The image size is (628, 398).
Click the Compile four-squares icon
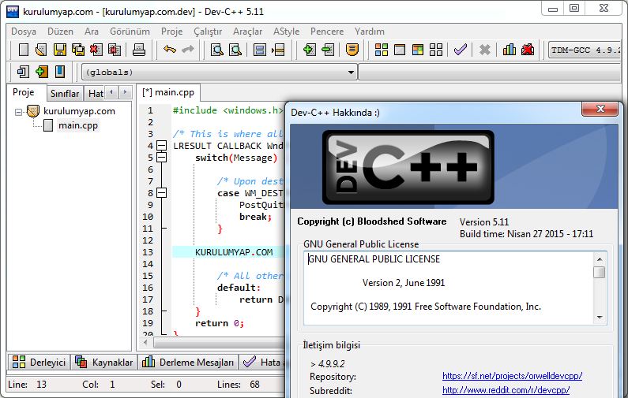tap(382, 50)
